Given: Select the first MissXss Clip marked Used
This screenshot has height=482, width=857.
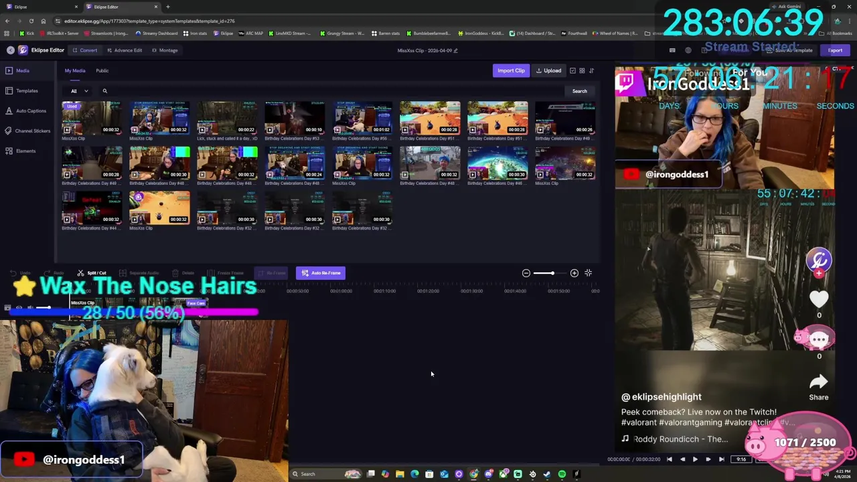Looking at the screenshot, I should [92, 118].
